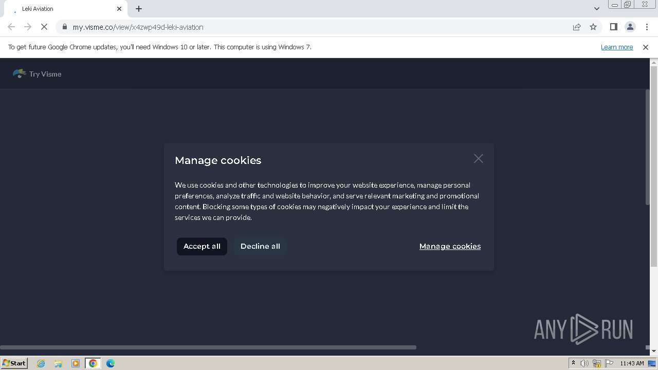This screenshot has width=658, height=370.
Task: Open the Manage cookies link
Action: (450, 246)
